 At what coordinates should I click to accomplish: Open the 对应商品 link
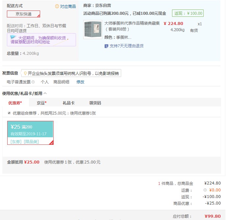click(x=68, y=7)
